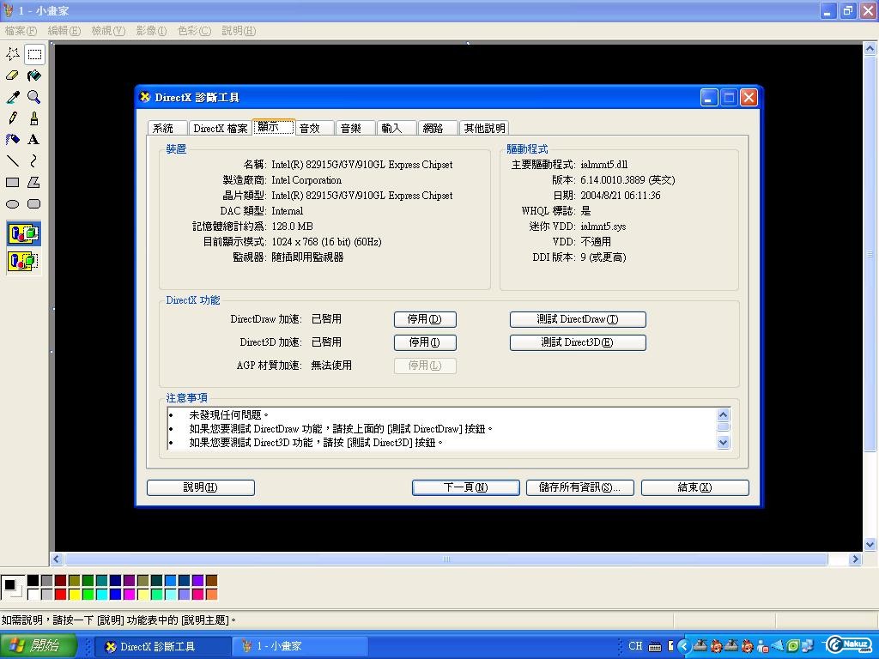This screenshot has width=879, height=659.
Task: Pick the Magnifier tool
Action: 34,97
